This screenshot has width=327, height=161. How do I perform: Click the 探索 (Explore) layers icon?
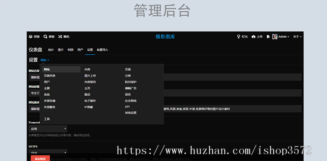[x=31, y=37]
